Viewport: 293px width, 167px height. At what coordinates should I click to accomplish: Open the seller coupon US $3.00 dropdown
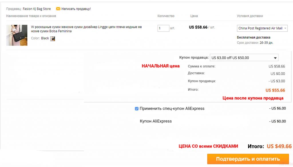click(x=244, y=57)
